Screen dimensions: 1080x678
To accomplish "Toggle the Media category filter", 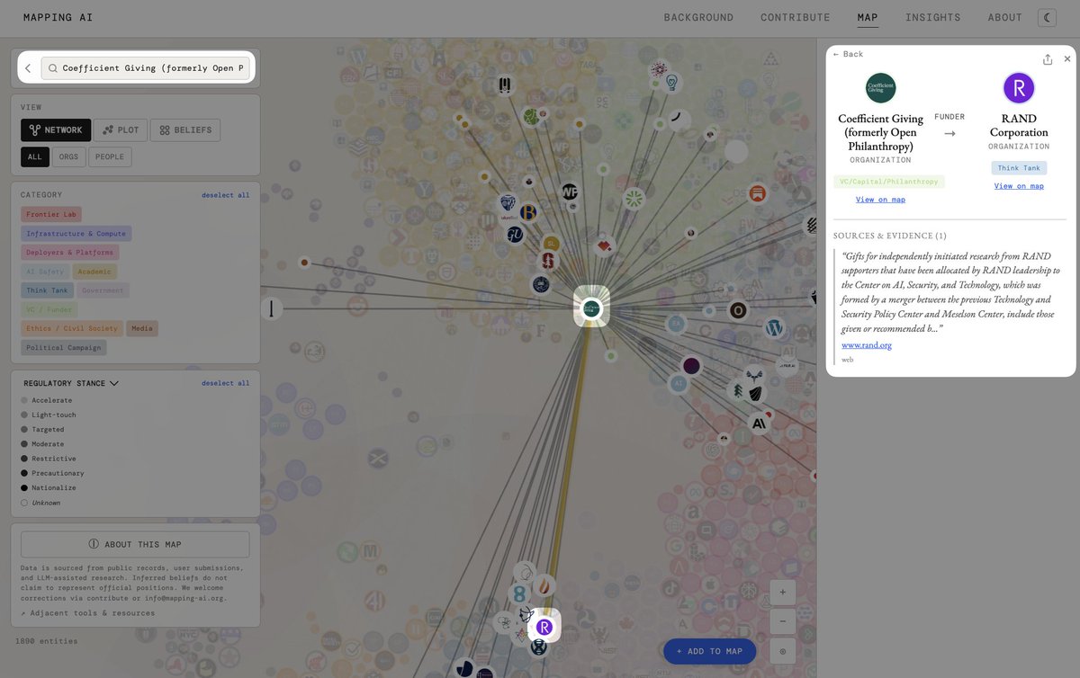I will [142, 328].
